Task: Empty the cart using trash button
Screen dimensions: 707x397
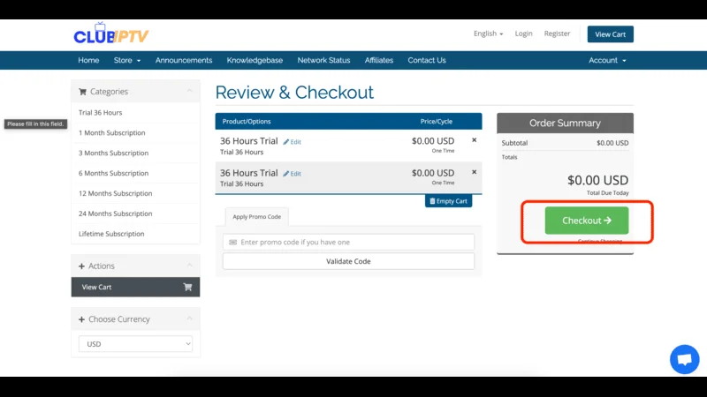Action: click(x=448, y=201)
